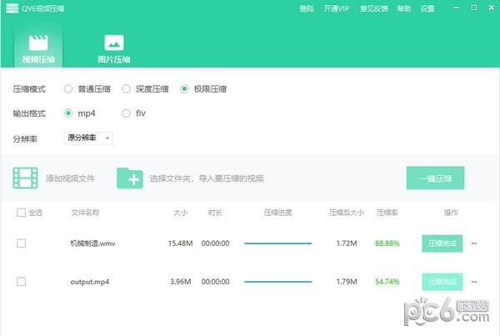Click the folder plus import icon
This screenshot has width=500, height=336.
(x=129, y=178)
